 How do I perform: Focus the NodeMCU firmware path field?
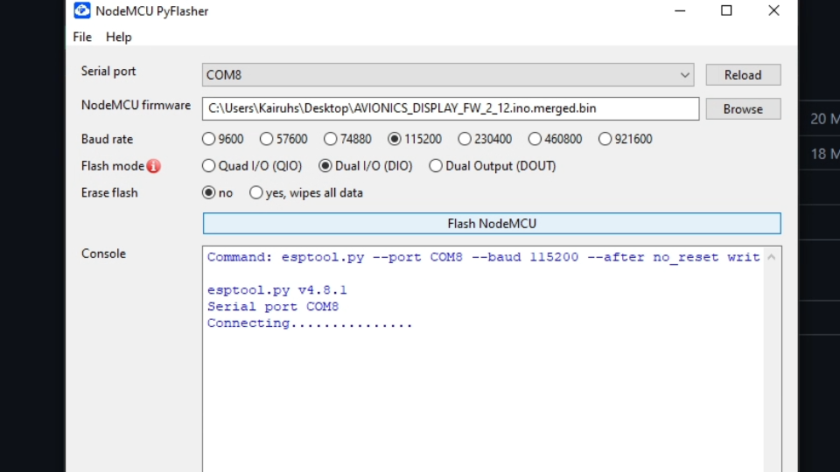[x=451, y=108]
